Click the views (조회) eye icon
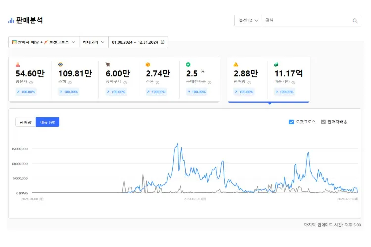 [x=60, y=64]
